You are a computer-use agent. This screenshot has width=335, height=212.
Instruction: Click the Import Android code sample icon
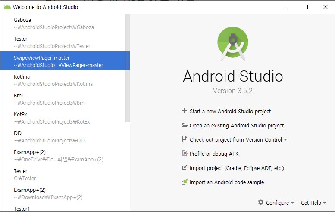pyautogui.click(x=185, y=182)
